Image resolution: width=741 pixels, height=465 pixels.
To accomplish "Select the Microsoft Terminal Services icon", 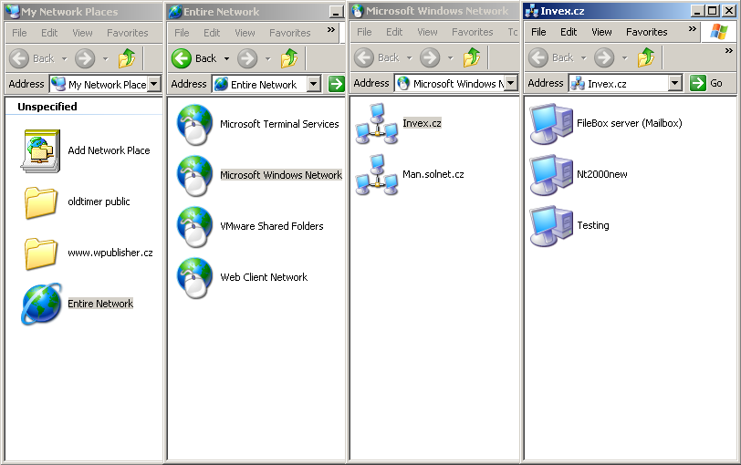I will [x=194, y=125].
